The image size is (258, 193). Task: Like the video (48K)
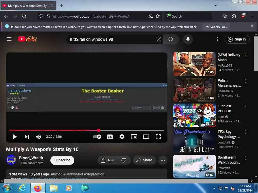pos(107,160)
